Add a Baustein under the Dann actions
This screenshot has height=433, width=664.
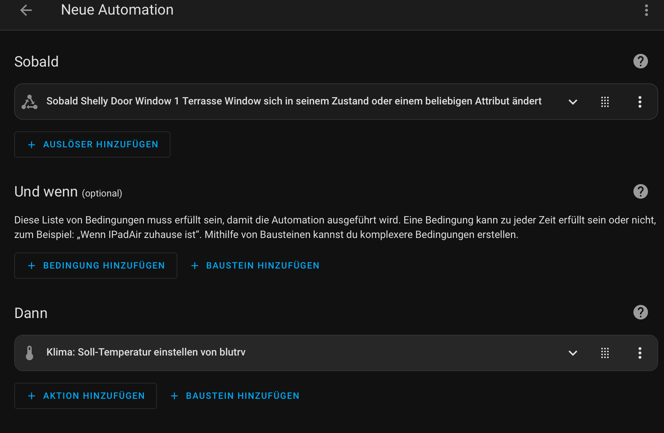pyautogui.click(x=235, y=396)
